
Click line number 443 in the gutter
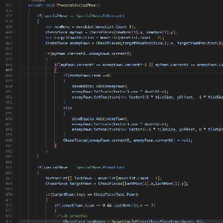click(x=9, y=48)
